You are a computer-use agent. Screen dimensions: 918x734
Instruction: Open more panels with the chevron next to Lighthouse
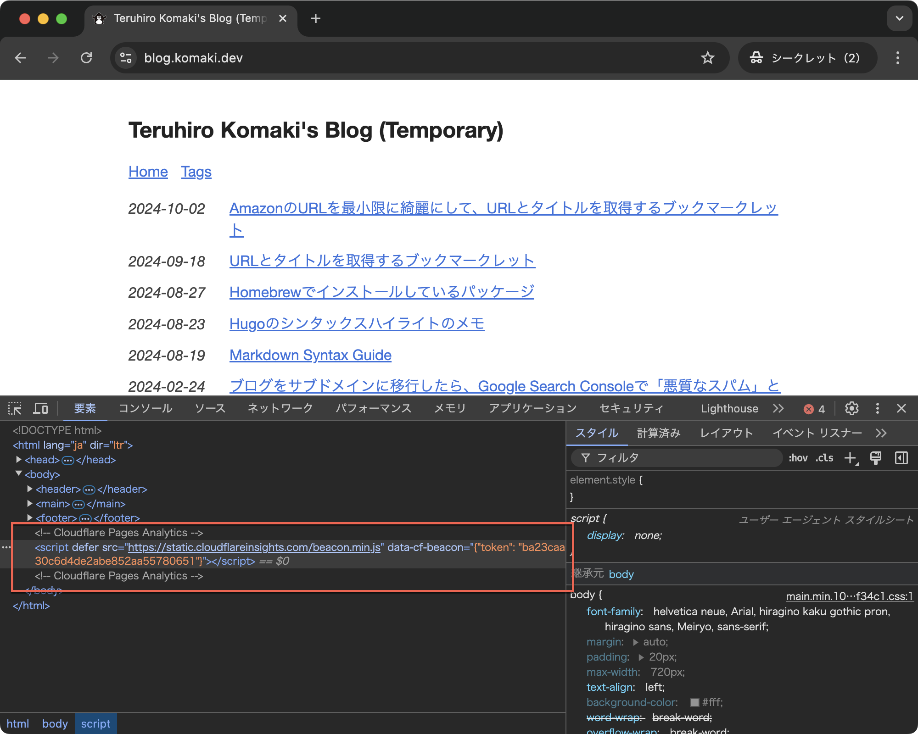(x=778, y=408)
